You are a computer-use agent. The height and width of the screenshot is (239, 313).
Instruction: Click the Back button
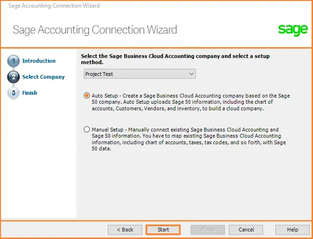coord(125,230)
